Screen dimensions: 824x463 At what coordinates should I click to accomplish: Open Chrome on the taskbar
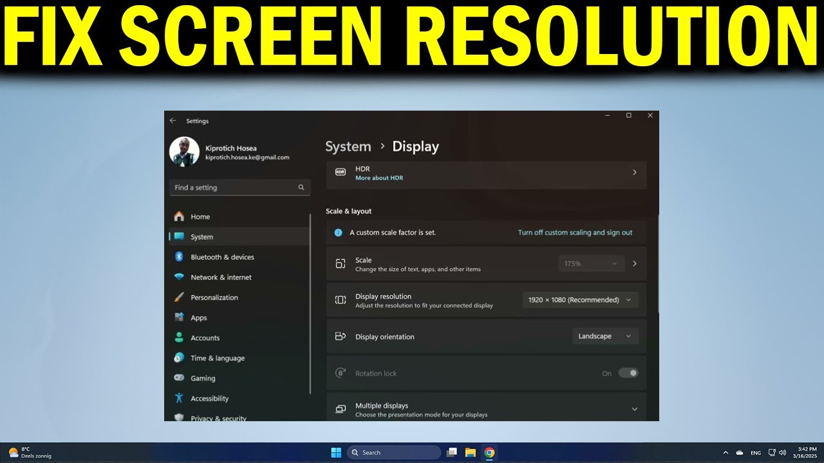pos(489,453)
